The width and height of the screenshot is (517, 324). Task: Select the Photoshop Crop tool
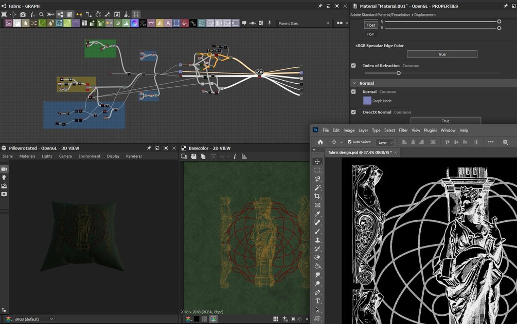(317, 196)
